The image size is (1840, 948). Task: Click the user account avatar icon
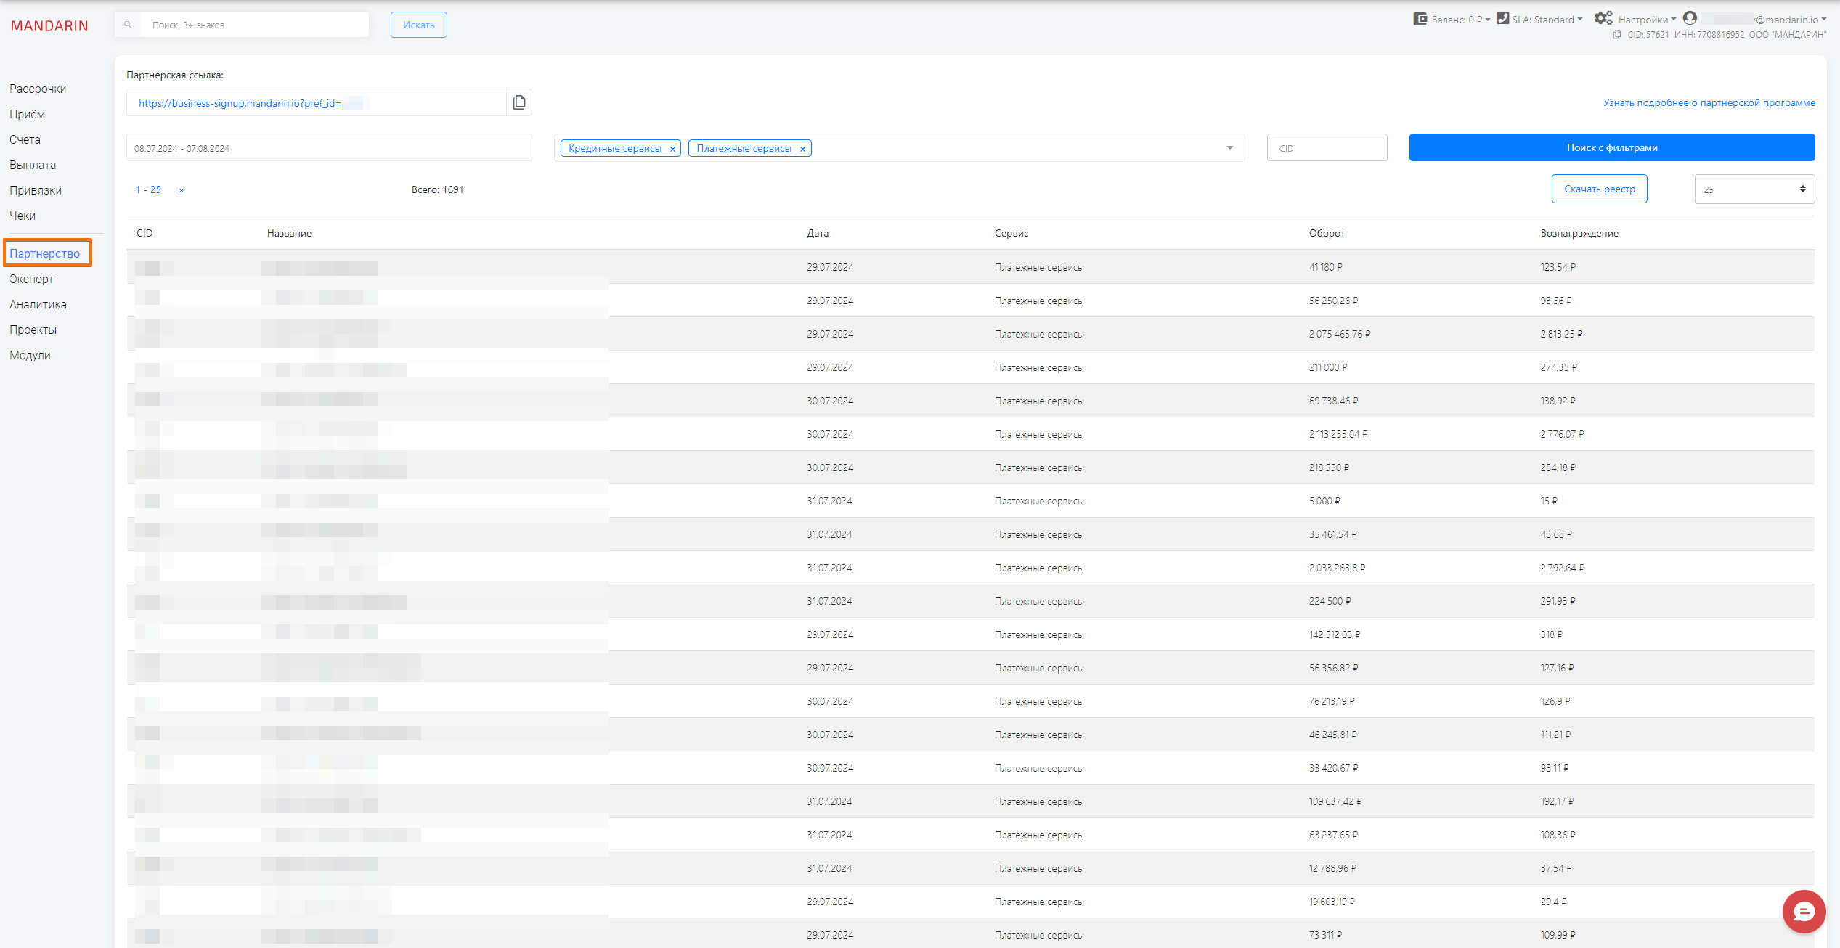[1690, 18]
